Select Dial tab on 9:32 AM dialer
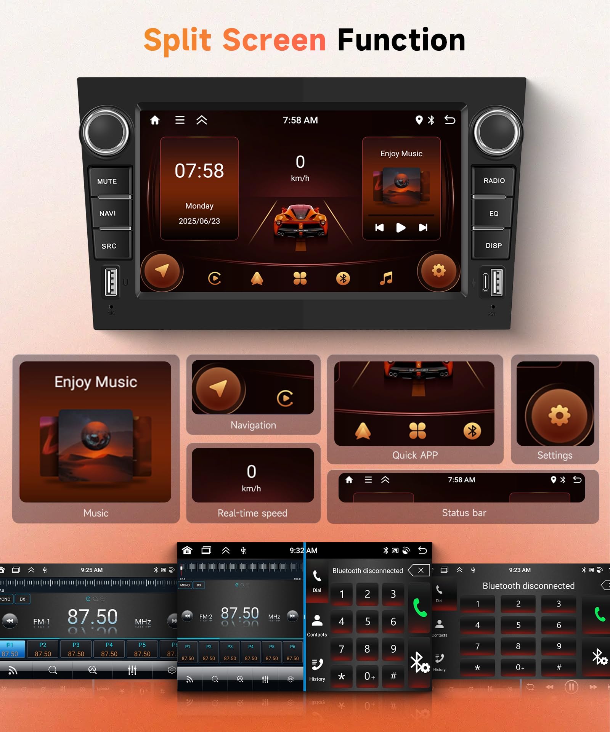The height and width of the screenshot is (732, 610). [317, 581]
